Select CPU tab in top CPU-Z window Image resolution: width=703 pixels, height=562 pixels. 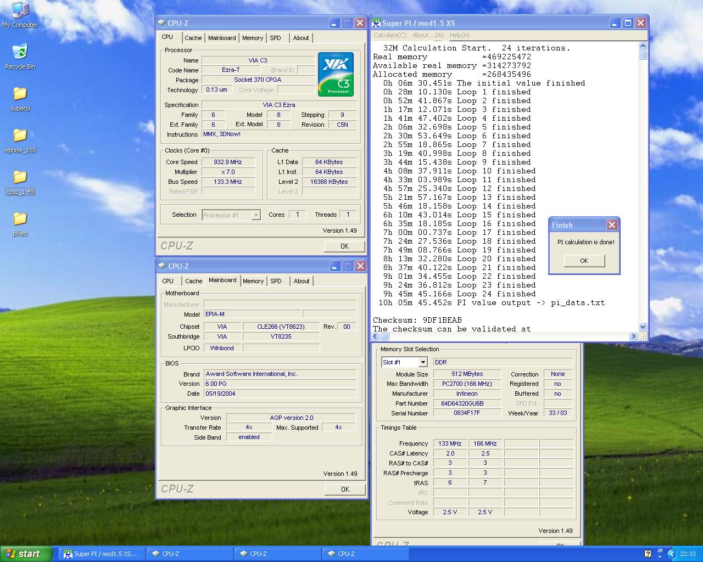tap(168, 37)
